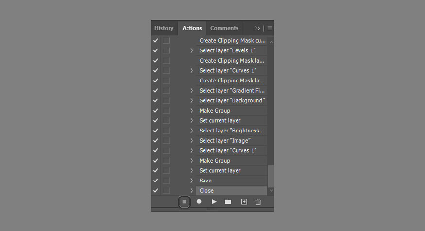This screenshot has height=231, width=425.
Task: Select the Select layer "Image" step
Action: click(232, 141)
